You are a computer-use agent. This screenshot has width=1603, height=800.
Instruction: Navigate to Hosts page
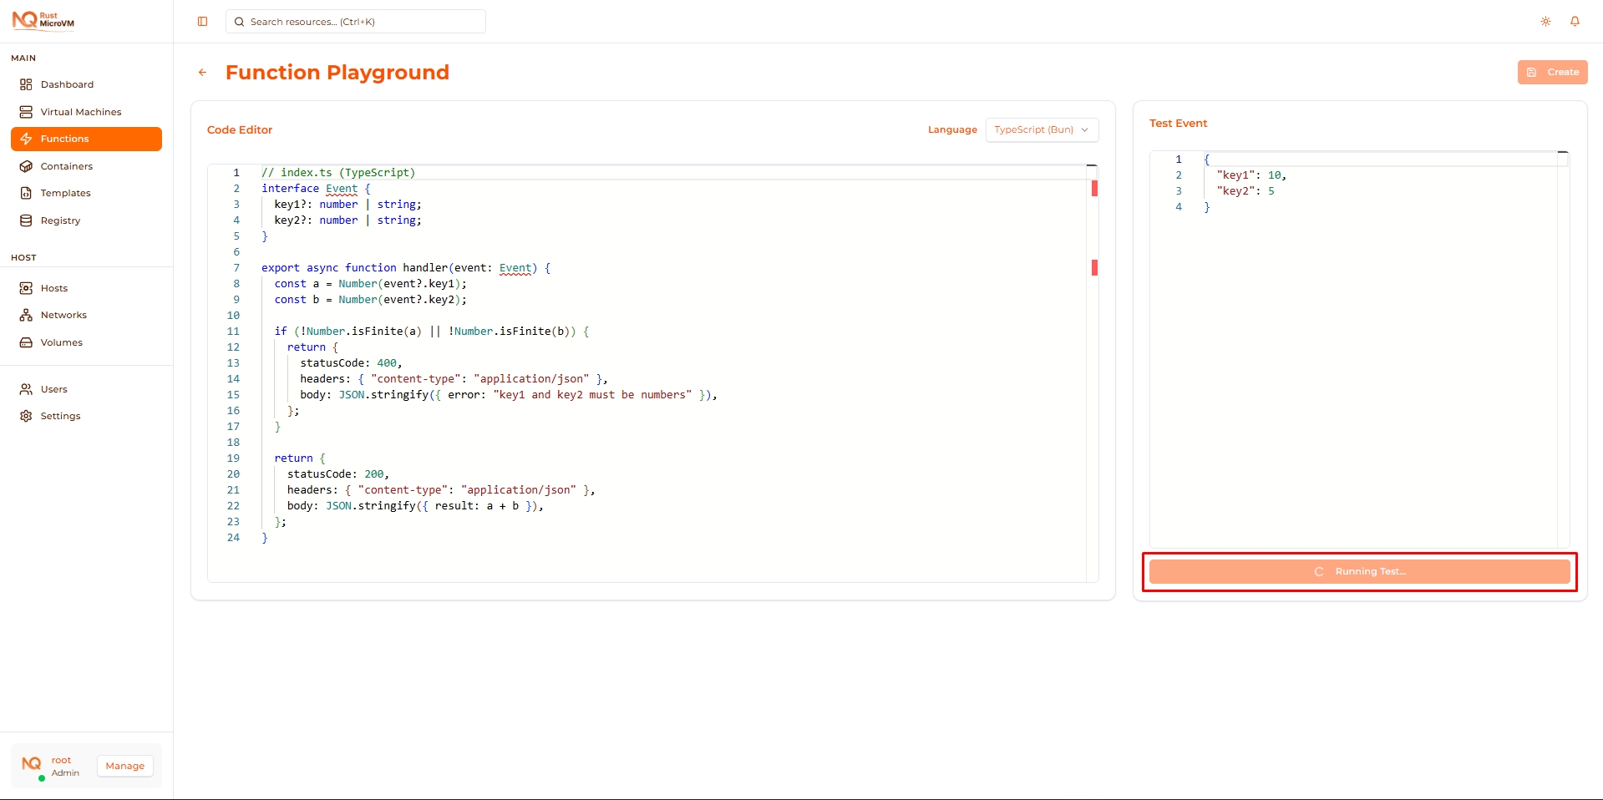pos(53,288)
